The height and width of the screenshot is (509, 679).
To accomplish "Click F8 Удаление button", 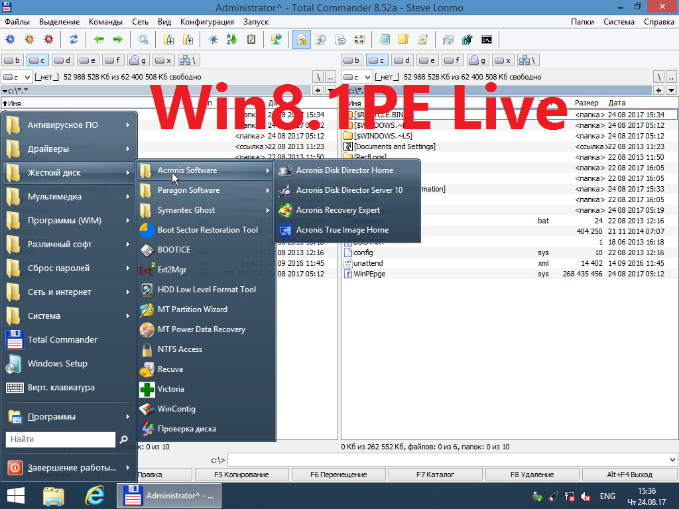I will (532, 475).
